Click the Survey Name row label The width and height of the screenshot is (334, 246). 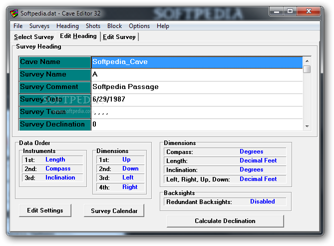(55, 75)
